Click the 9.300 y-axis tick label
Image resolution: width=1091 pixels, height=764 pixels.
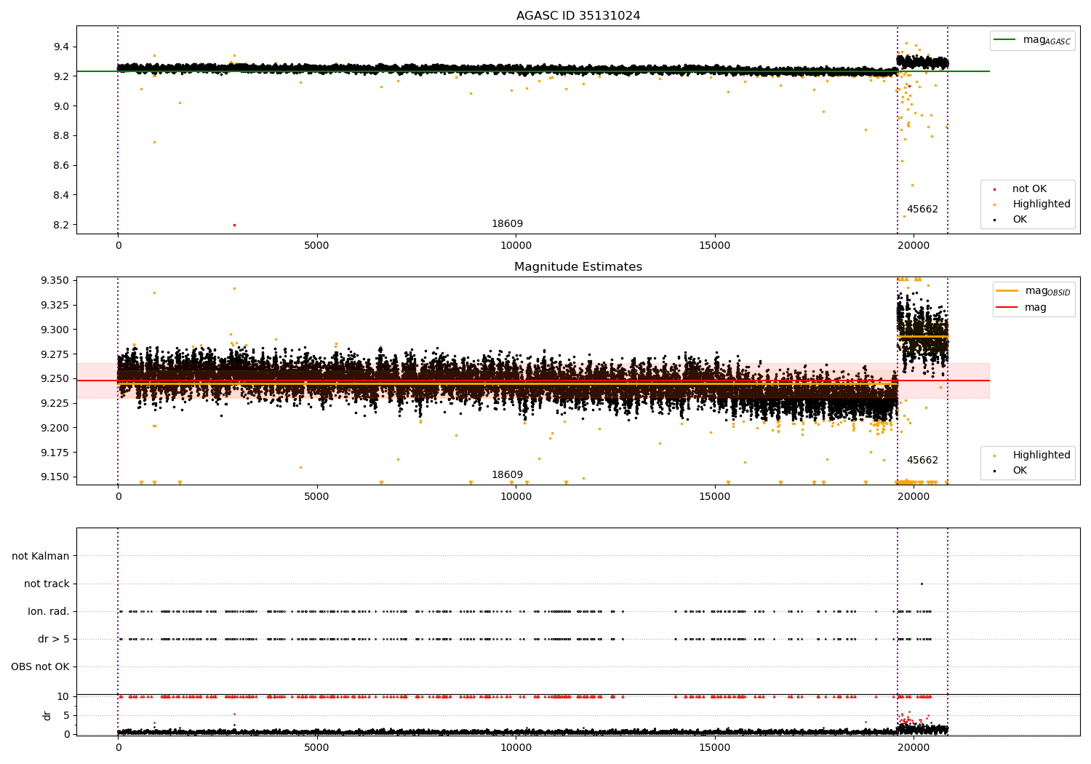click(55, 330)
